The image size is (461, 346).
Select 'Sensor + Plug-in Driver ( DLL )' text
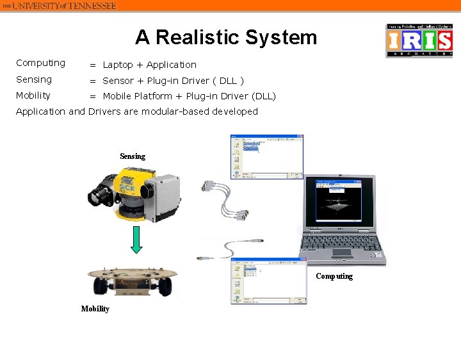click(x=173, y=81)
